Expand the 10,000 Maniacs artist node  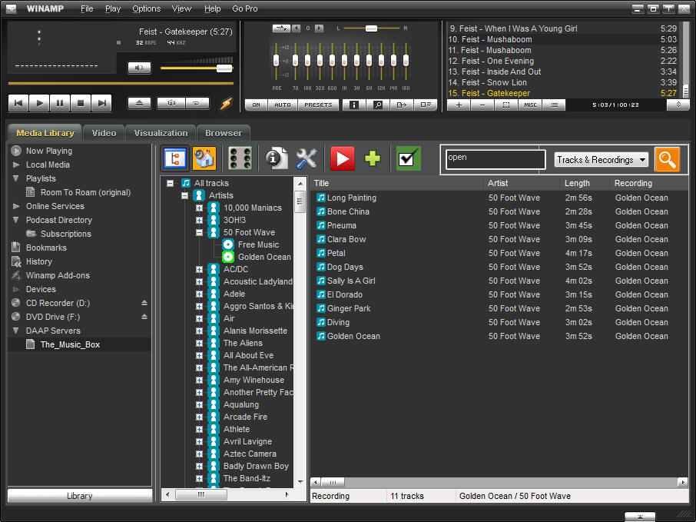point(199,208)
